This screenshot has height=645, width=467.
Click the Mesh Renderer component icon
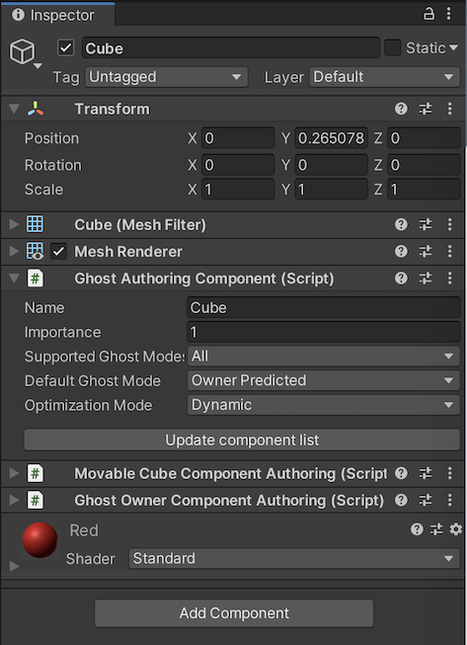click(x=35, y=251)
